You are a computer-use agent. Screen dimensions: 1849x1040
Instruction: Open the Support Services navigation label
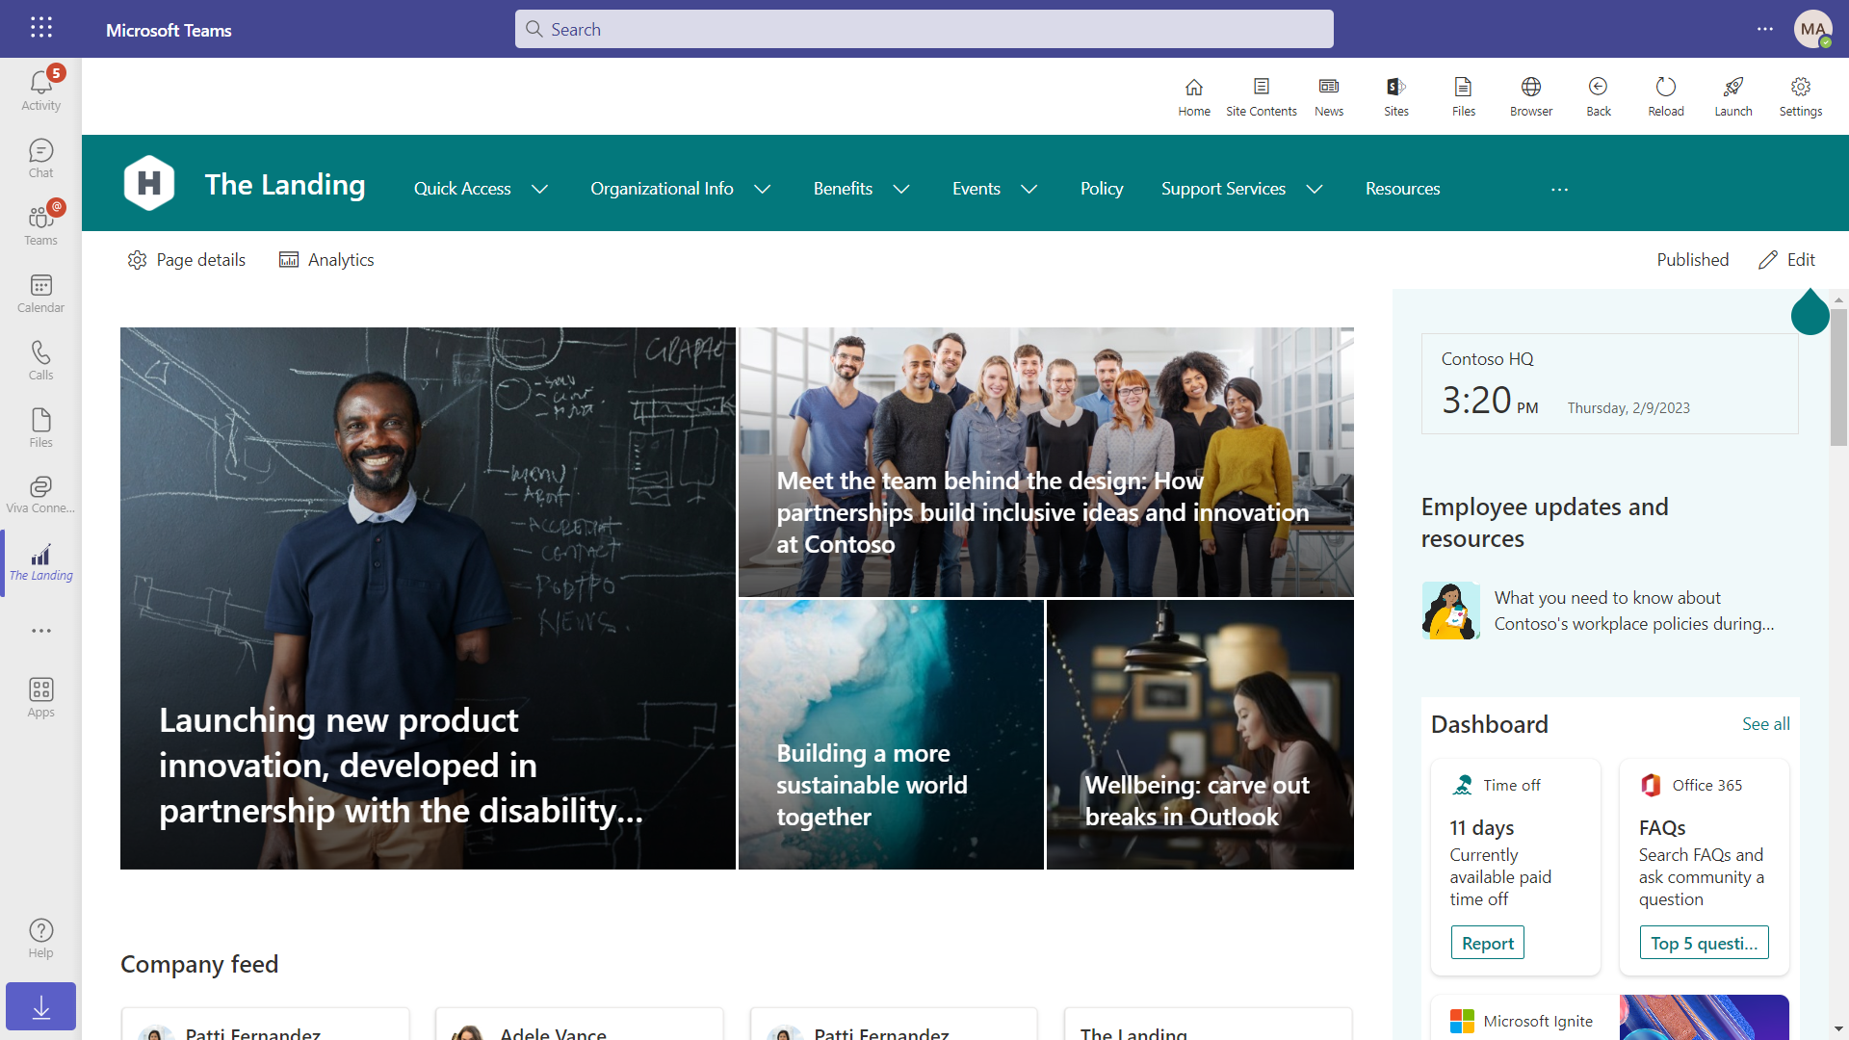[x=1223, y=189]
